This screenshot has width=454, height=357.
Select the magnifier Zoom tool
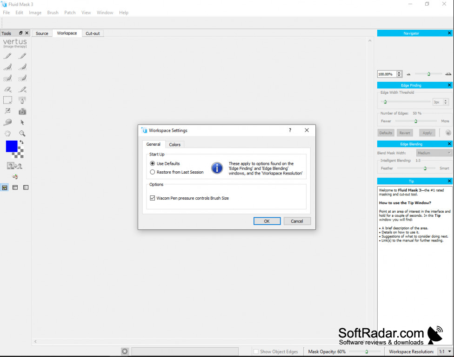coord(22,133)
